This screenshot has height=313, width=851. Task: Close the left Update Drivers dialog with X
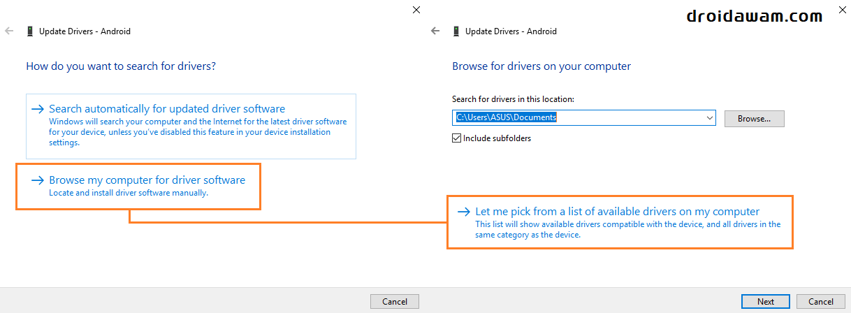tap(416, 10)
